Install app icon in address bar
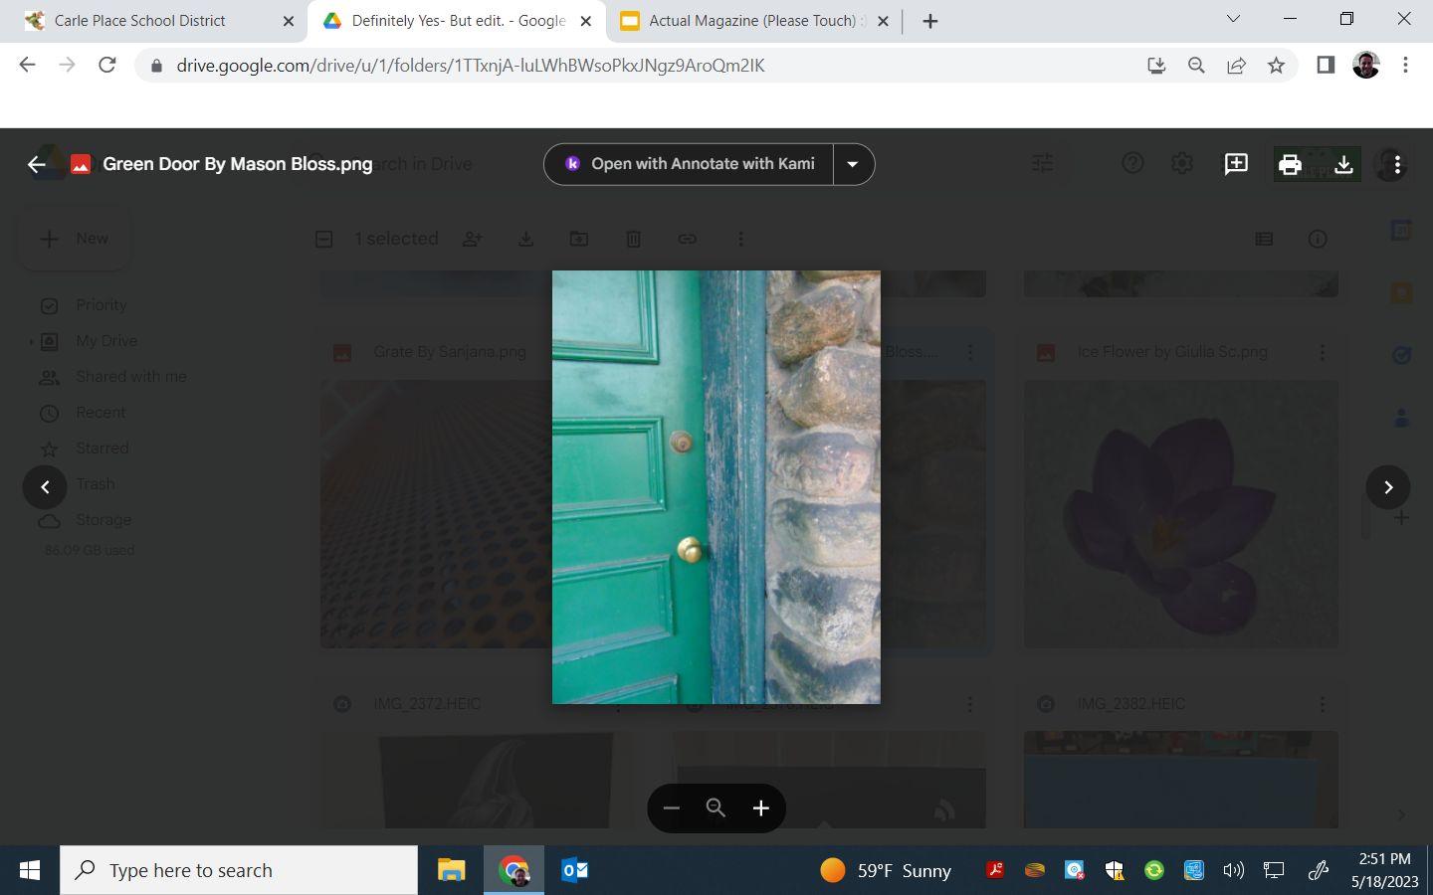The height and width of the screenshot is (895, 1433). 1156,66
